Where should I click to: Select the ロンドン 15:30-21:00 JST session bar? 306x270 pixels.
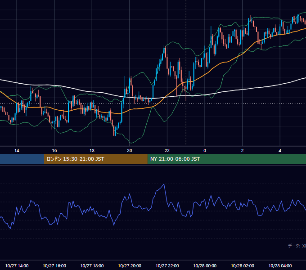[95, 159]
